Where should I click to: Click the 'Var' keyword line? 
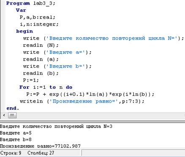tap(21, 10)
